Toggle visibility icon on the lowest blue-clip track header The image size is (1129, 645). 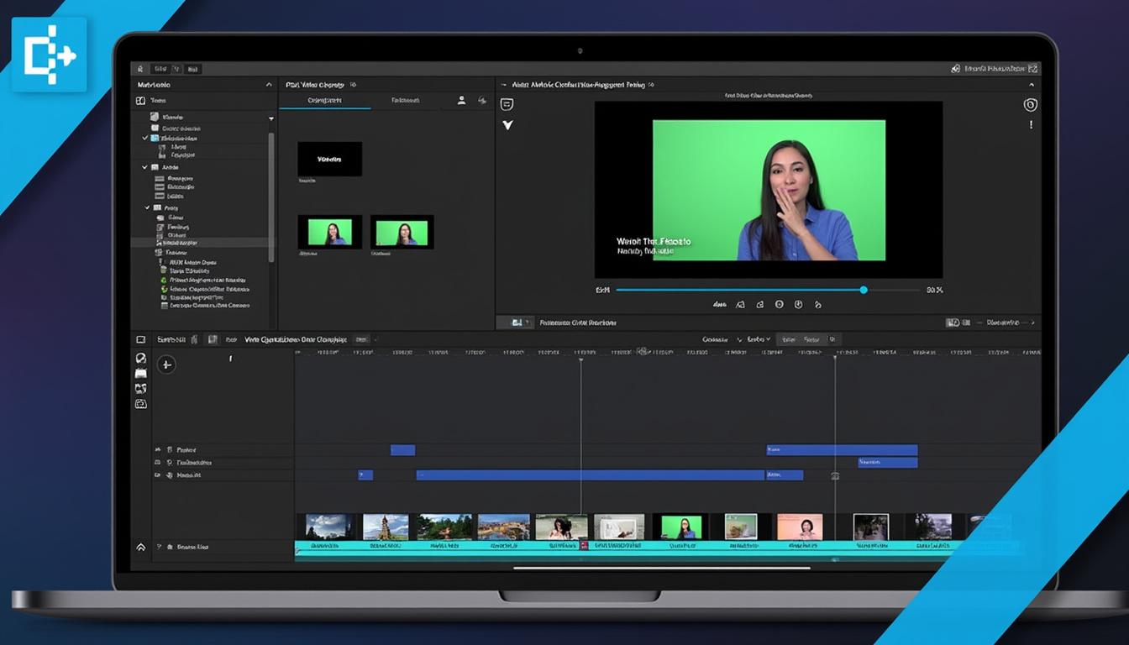157,475
